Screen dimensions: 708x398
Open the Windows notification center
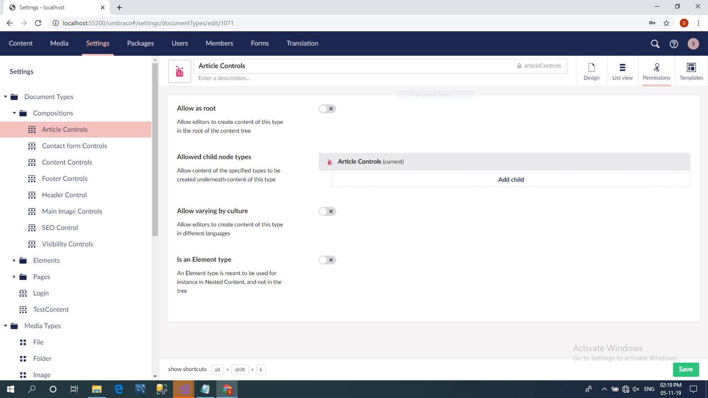[694, 389]
